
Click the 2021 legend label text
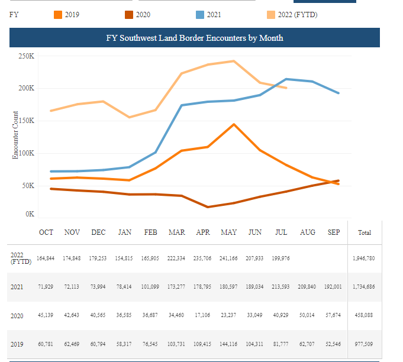(x=214, y=15)
